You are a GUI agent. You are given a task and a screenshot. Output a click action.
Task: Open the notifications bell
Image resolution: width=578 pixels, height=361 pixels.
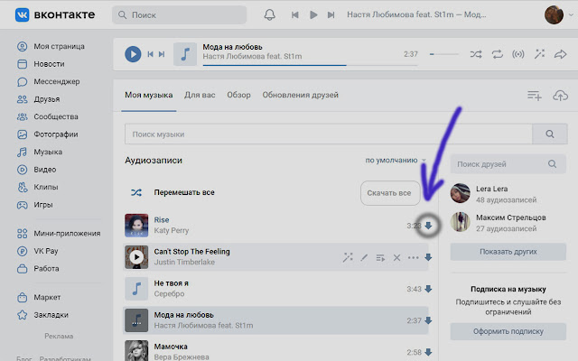click(x=269, y=15)
